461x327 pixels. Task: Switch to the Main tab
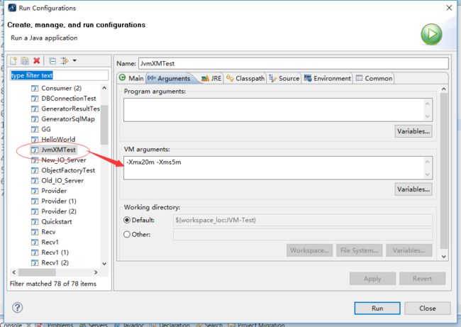coord(132,78)
